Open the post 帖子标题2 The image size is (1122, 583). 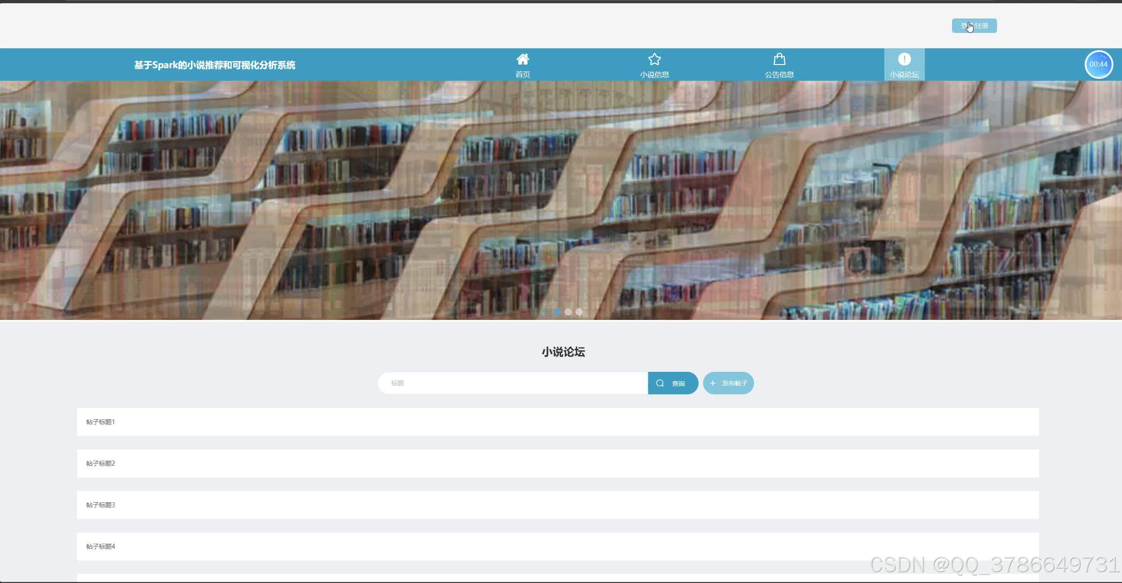[101, 463]
